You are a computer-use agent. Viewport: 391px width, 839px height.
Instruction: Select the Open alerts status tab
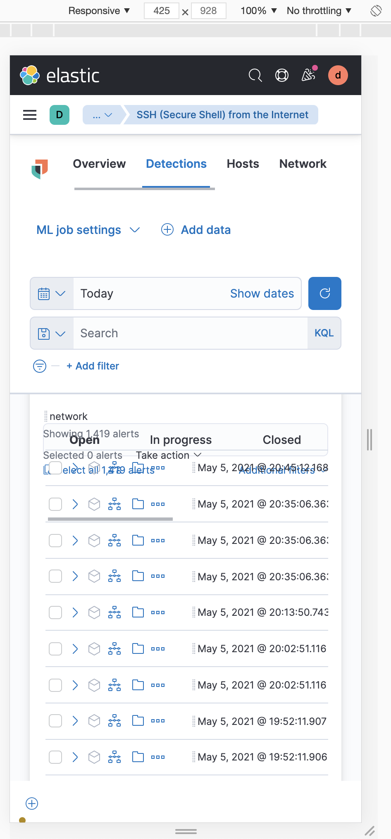85,440
